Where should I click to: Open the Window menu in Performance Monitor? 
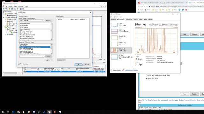pyautogui.click(x=20, y=6)
